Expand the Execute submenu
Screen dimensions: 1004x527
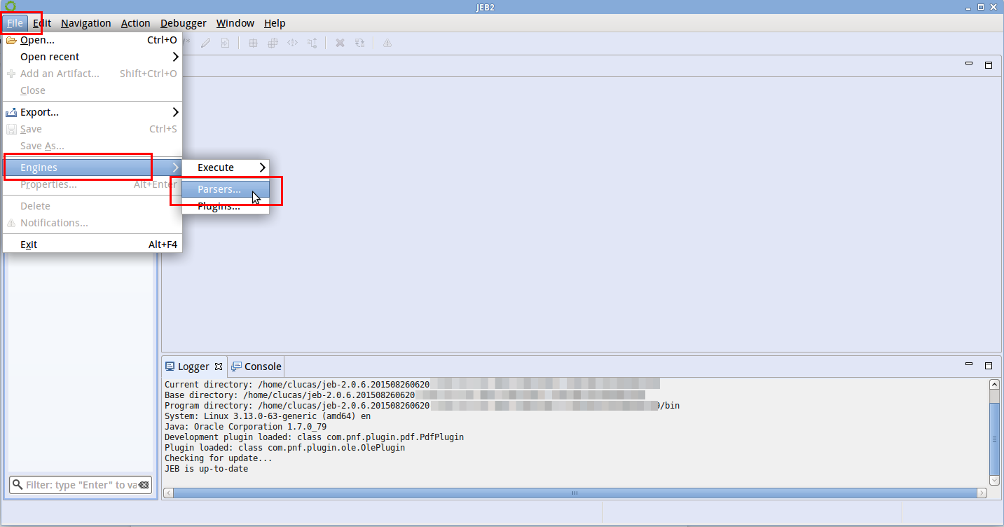coord(226,167)
